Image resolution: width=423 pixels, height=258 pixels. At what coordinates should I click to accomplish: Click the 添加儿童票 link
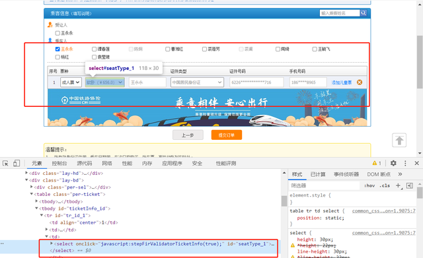[342, 82]
